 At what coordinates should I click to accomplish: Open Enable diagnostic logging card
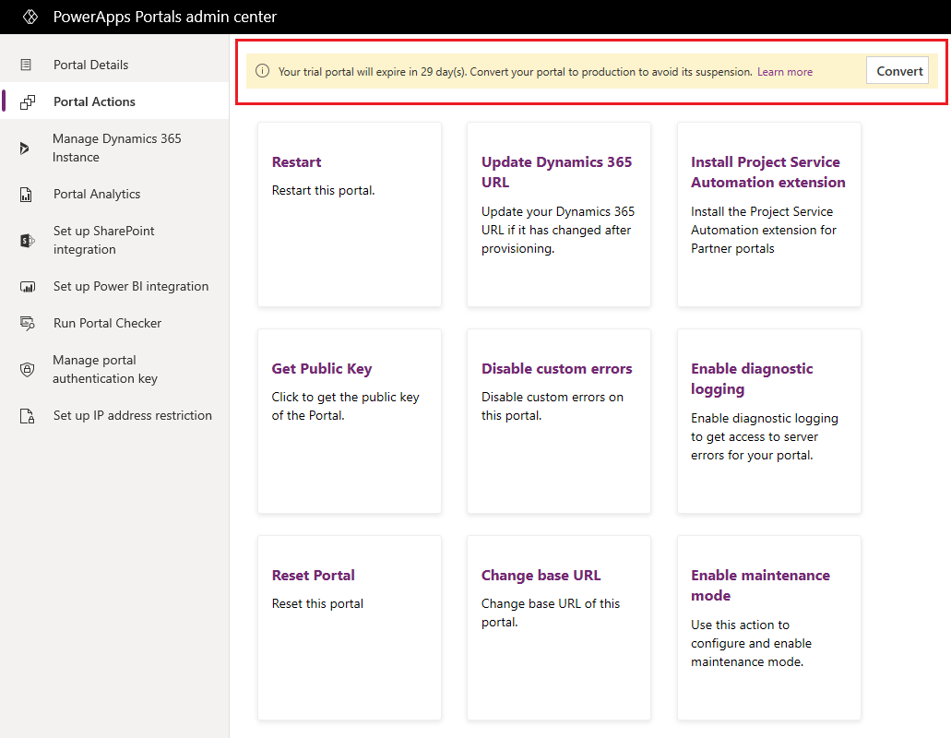coord(768,421)
